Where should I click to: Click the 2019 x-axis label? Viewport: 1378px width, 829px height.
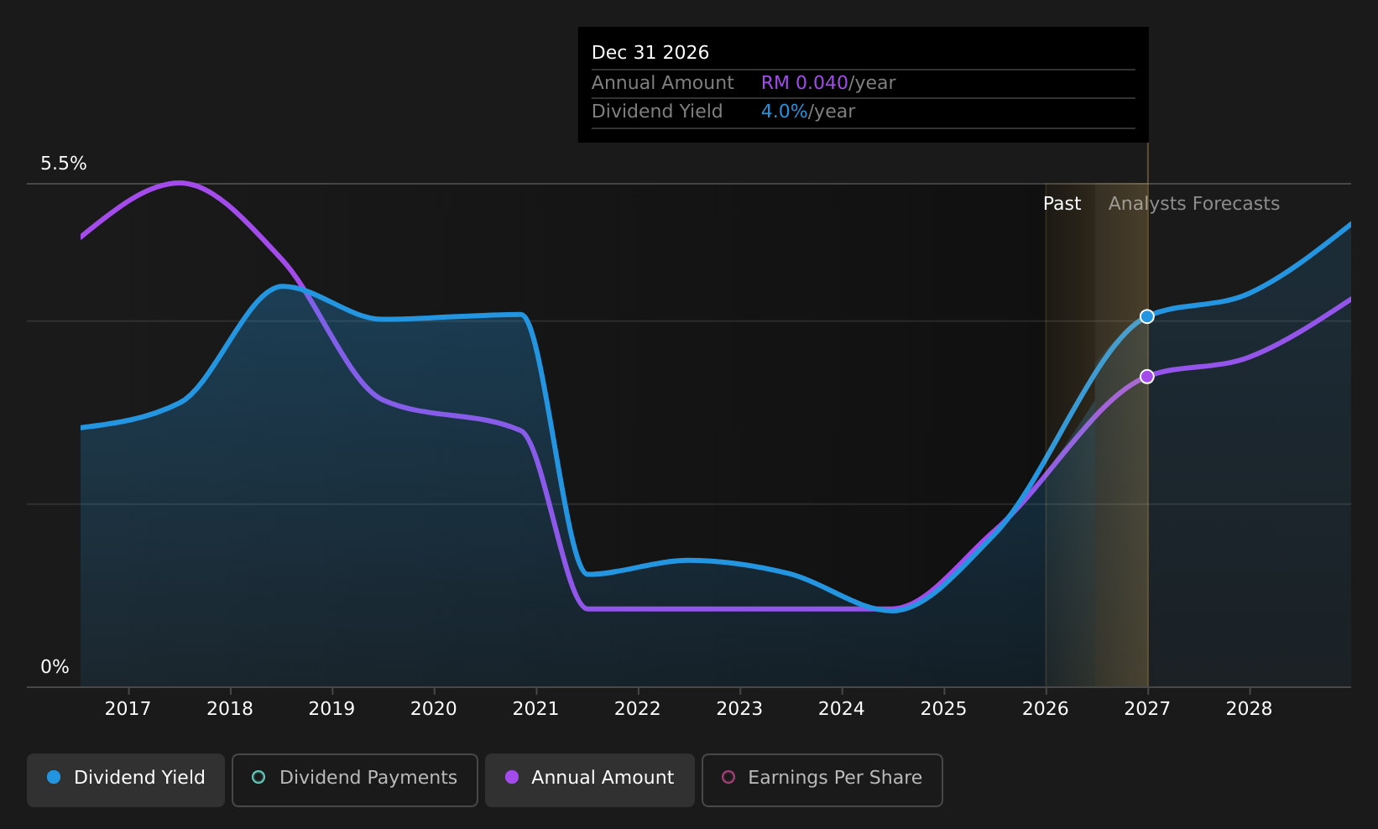(331, 709)
